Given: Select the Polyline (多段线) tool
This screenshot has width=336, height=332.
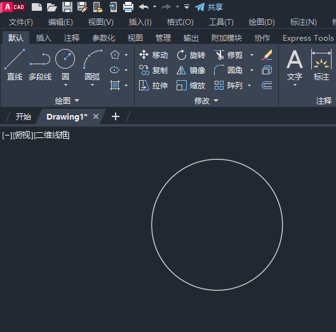Looking at the screenshot, I should click(x=40, y=65).
